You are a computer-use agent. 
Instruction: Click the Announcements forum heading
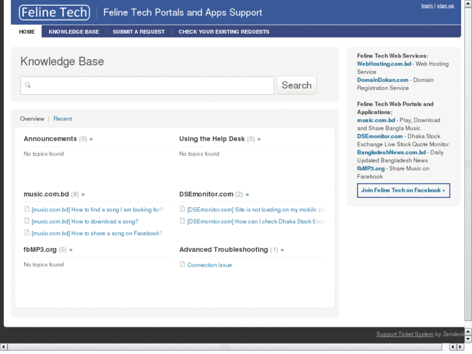[50, 139]
